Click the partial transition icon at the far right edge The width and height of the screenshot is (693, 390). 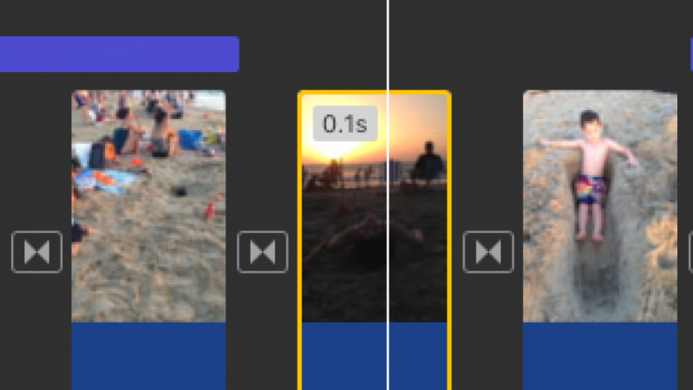point(690,251)
